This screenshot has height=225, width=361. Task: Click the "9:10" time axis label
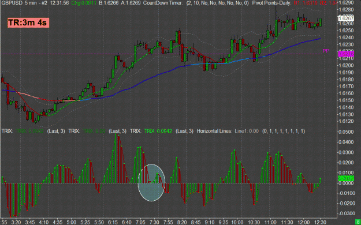point(210,222)
